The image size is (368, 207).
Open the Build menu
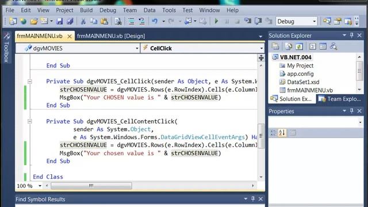click(x=86, y=10)
